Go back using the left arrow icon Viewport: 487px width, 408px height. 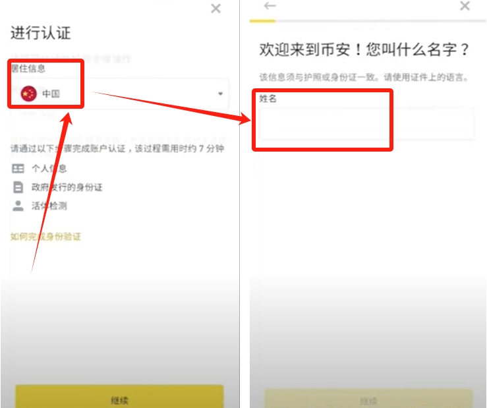click(270, 5)
